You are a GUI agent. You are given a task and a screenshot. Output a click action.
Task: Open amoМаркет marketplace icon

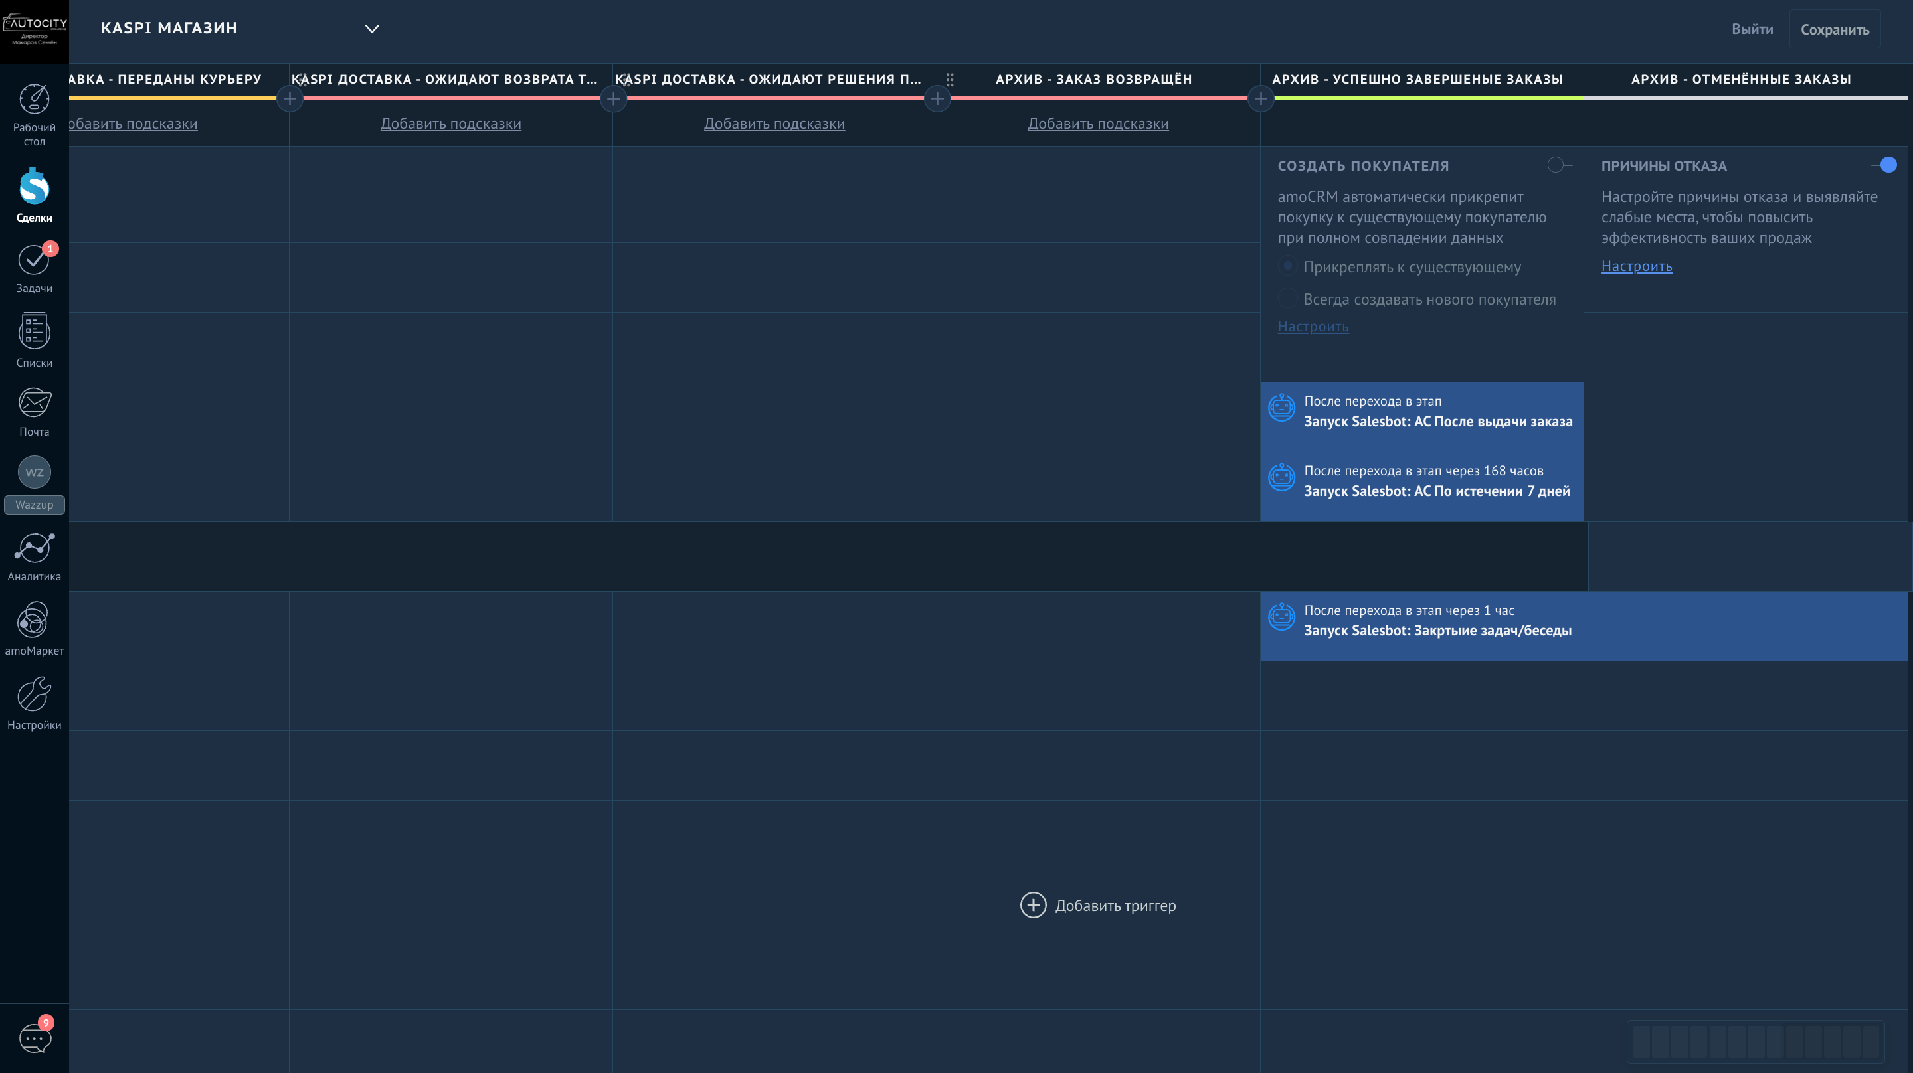click(34, 620)
